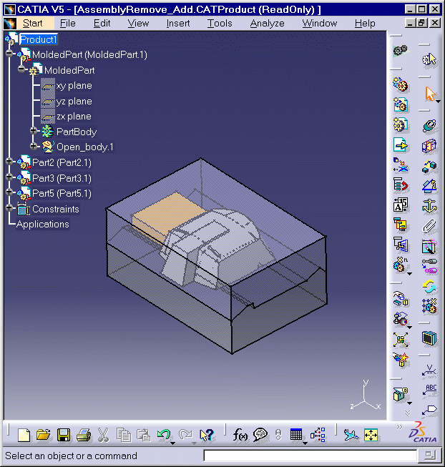Select the yz plane tree item
This screenshot has width=445, height=467.
74,102
